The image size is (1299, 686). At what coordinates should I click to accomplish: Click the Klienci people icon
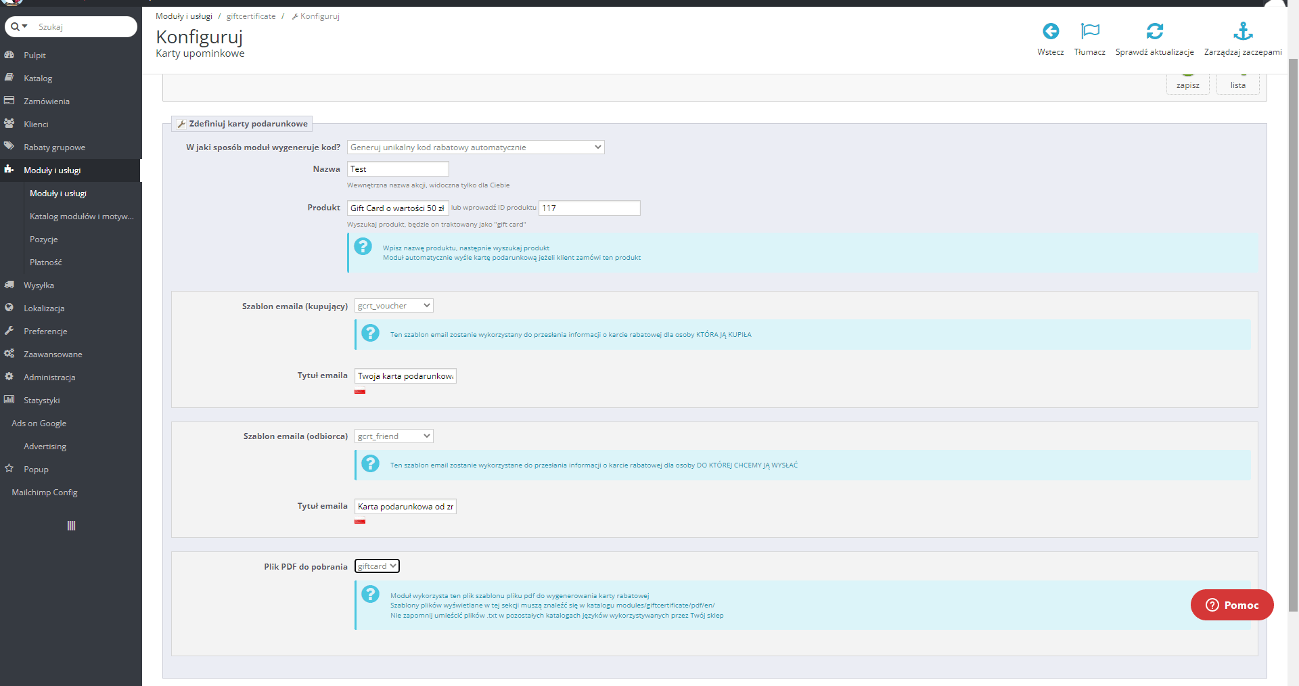(x=9, y=124)
